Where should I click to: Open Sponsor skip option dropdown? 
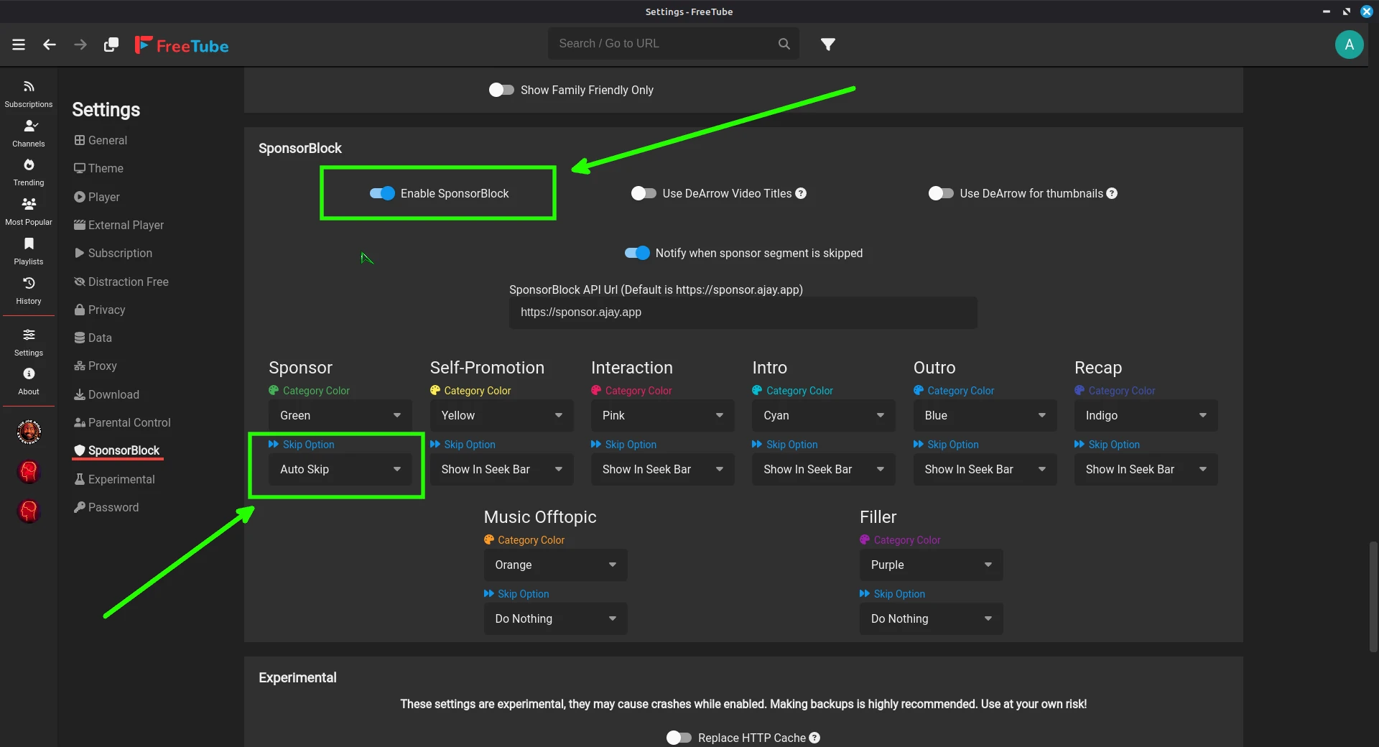pyautogui.click(x=340, y=469)
